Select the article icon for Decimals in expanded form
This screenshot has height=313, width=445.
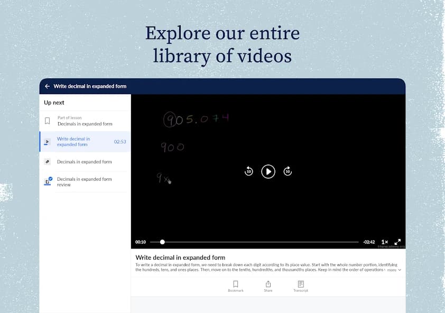pyautogui.click(x=47, y=161)
